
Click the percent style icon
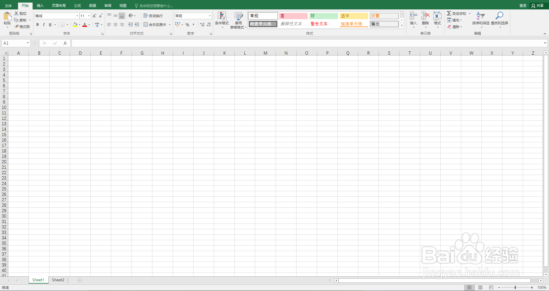(187, 25)
